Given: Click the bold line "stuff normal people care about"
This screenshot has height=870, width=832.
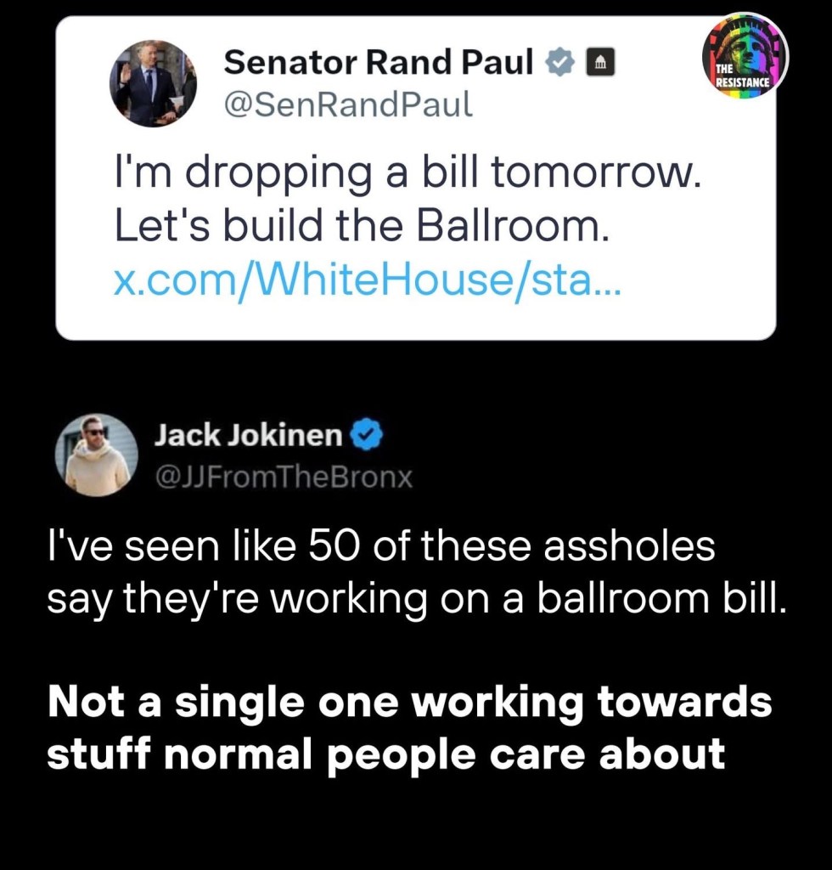Looking at the screenshot, I should (385, 754).
